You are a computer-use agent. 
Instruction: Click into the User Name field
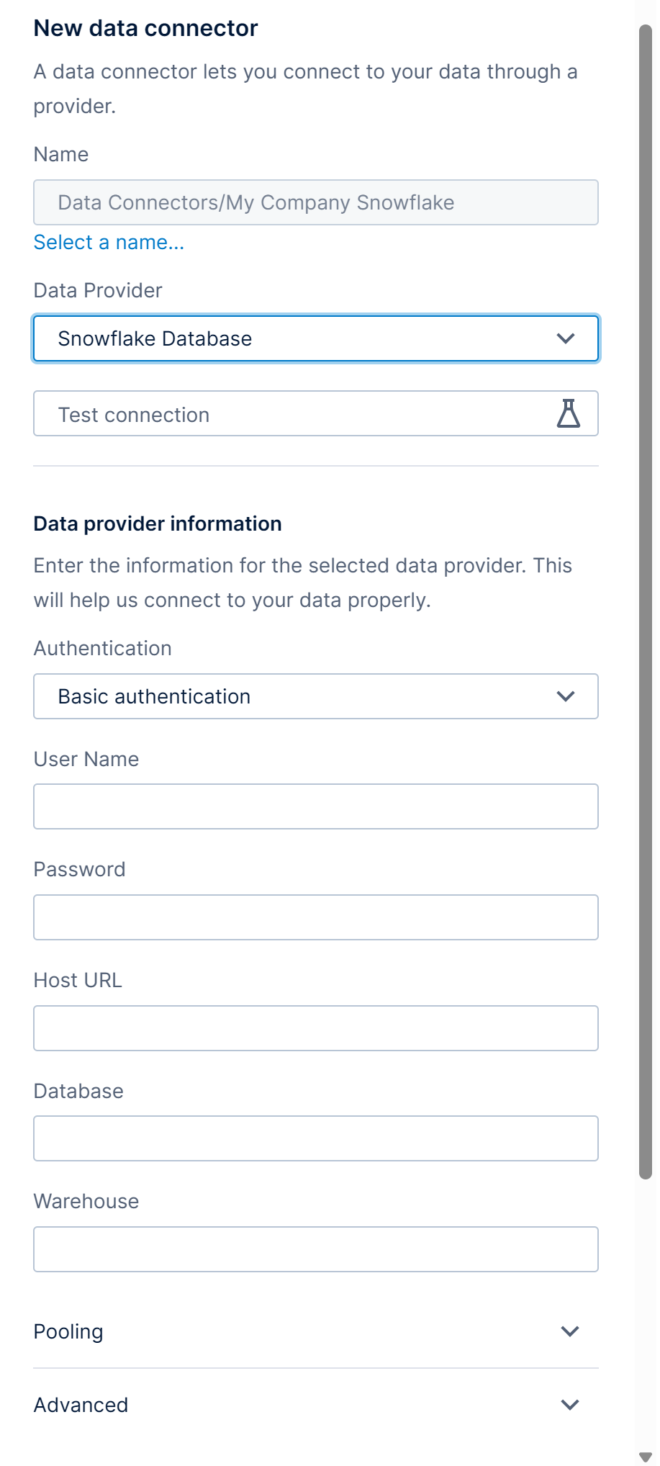pyautogui.click(x=315, y=806)
